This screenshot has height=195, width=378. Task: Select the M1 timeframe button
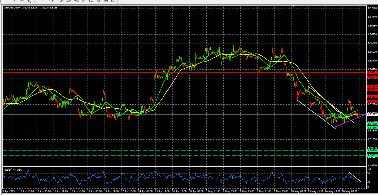pyautogui.click(x=54, y=1)
